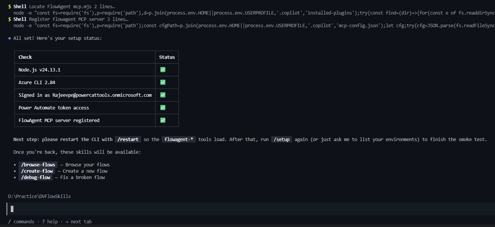This screenshot has height=227, width=495.
Task: Click the 'Shell Locate FlowAgent mcp.mjs' line
Action: [x=62, y=7]
